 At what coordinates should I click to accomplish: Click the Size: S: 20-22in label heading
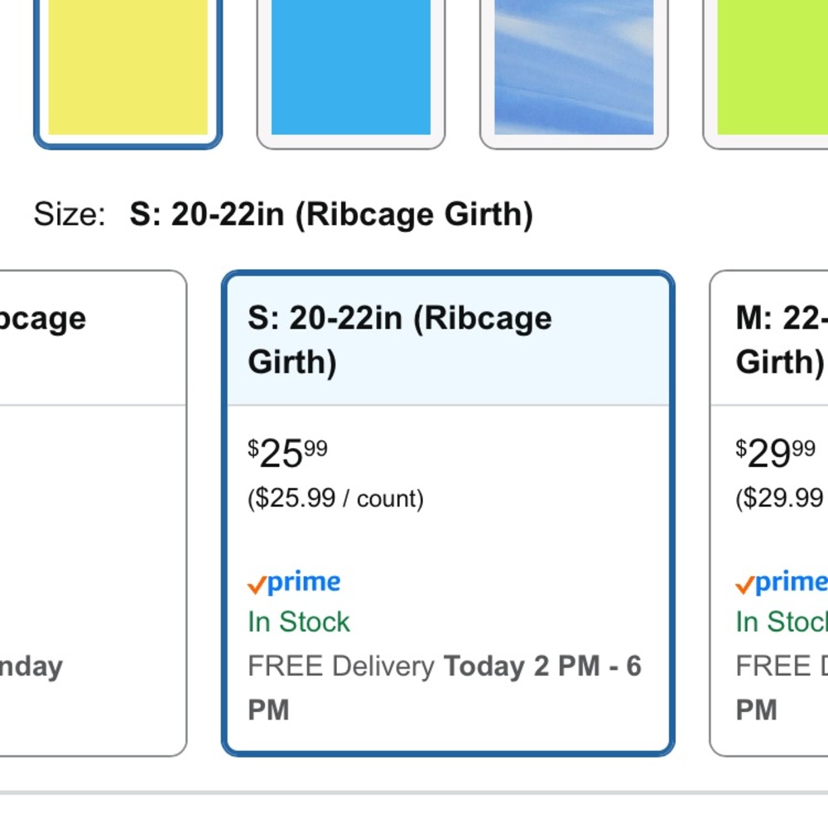pyautogui.click(x=283, y=214)
